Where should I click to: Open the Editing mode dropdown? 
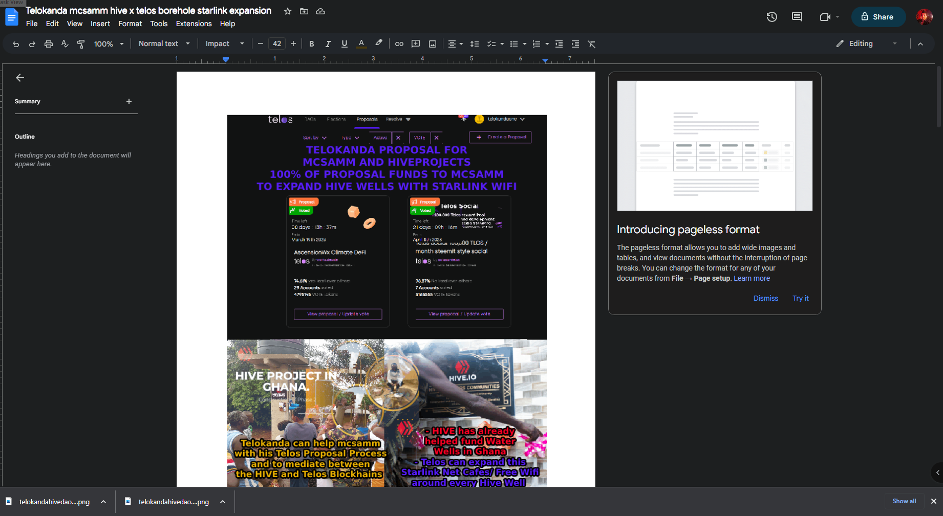(867, 44)
